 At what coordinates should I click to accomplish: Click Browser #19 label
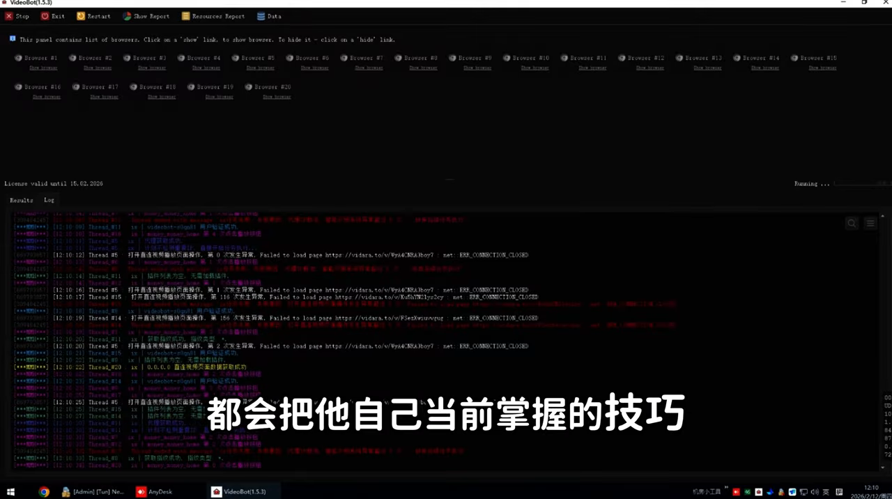pos(215,87)
